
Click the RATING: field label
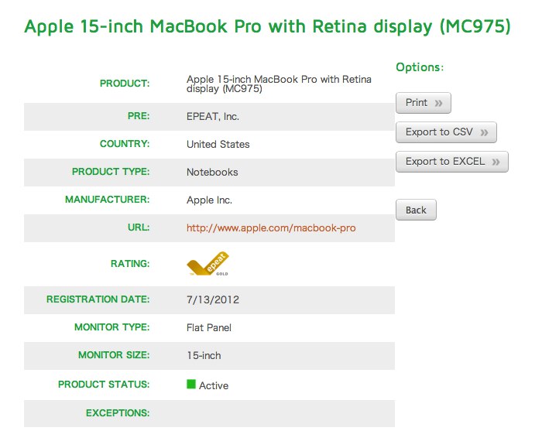130,264
